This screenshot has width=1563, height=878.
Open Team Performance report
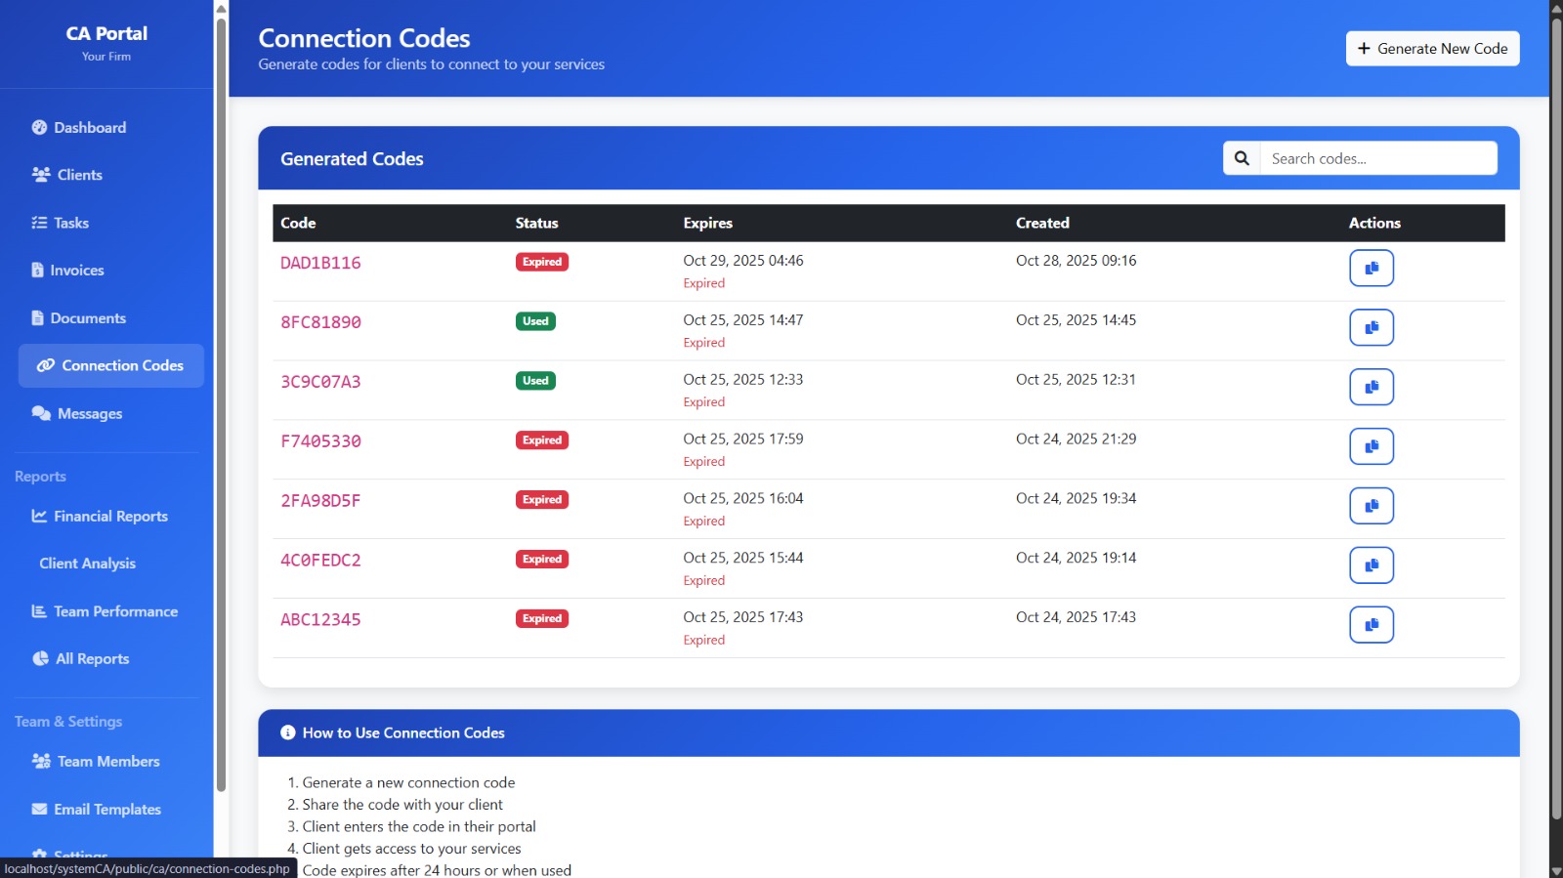[115, 611]
